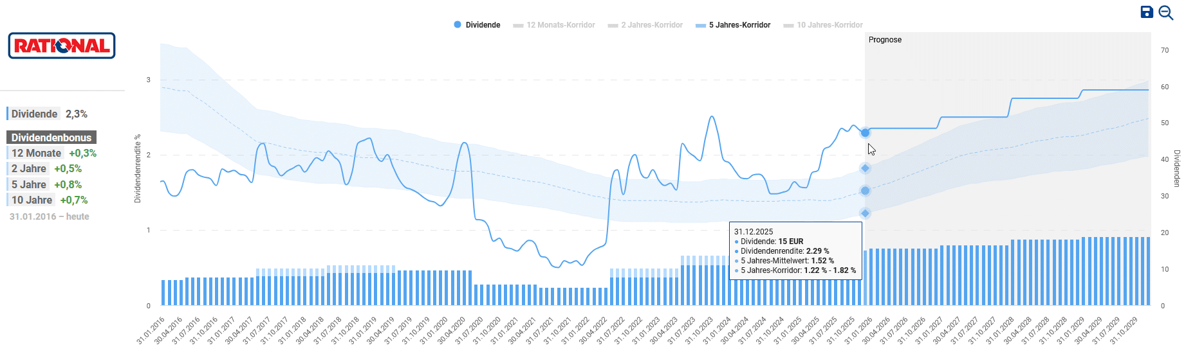Select the Dividende 2,3% sidebar entry
Screen dimensions: 1186x352
coord(49,114)
